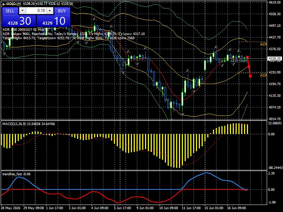Screen dimensions: 283x212
Task: Click the BUY button
Action: [x=62, y=11]
